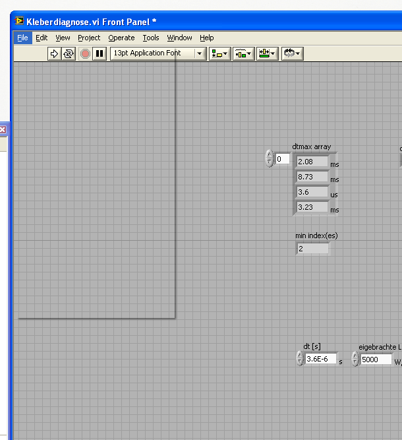402x440 pixels.
Task: Click the dt [s] stepper arrows
Action: click(x=299, y=358)
